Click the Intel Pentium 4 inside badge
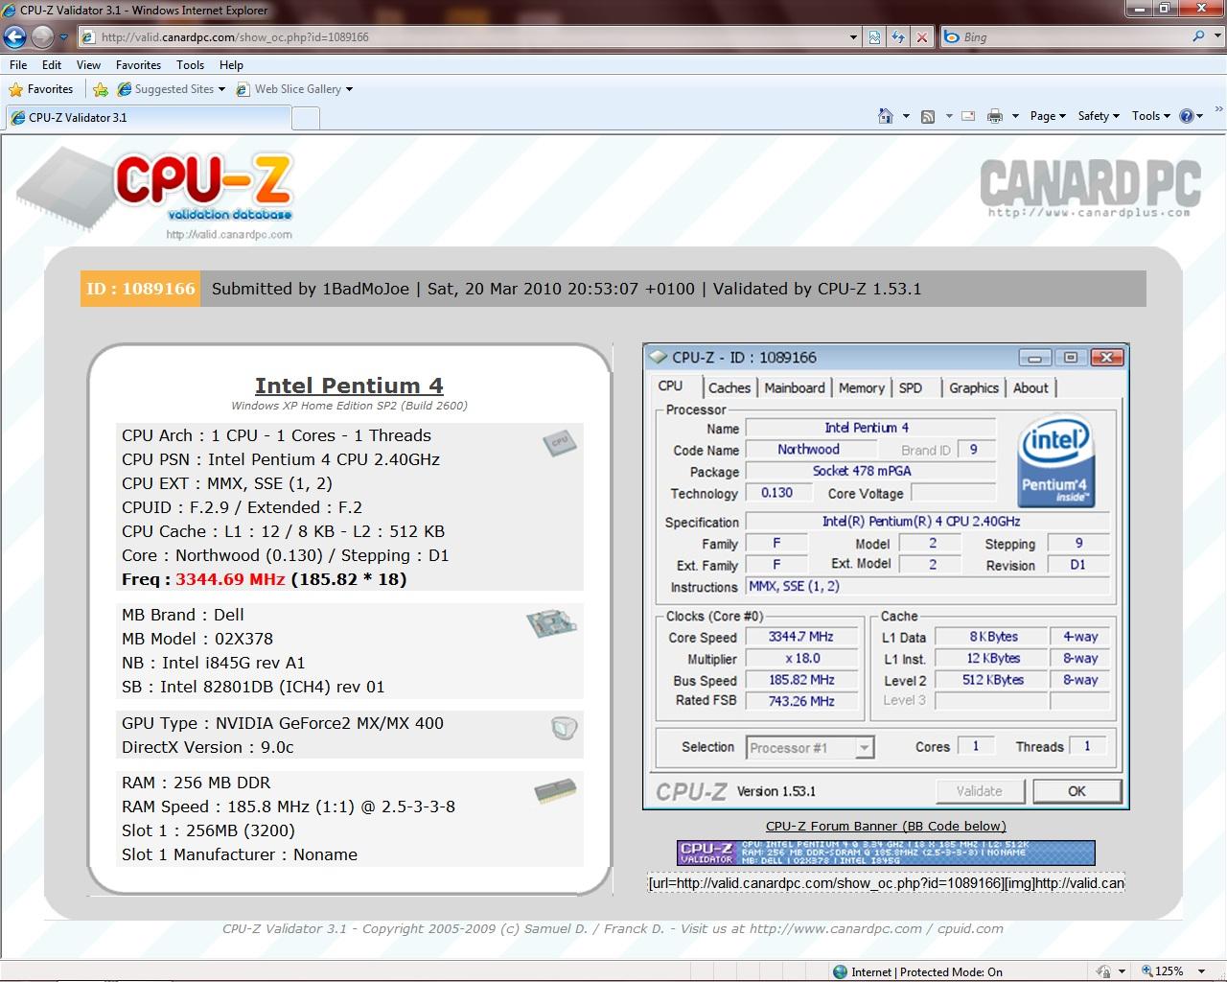1227x982 pixels. [1056, 461]
